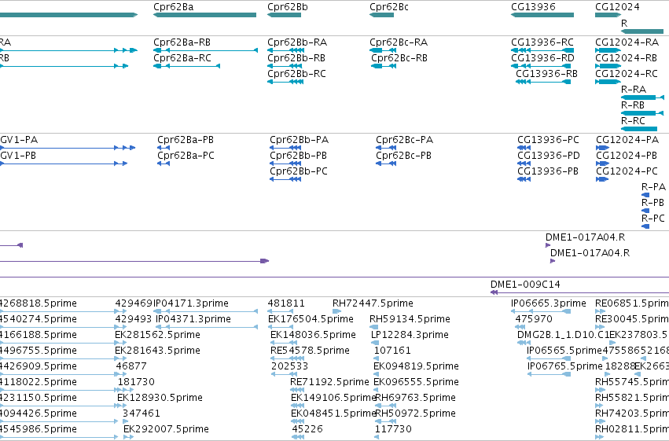Select the Cpr62Bb gene label
669x441 pixels.
288,7
